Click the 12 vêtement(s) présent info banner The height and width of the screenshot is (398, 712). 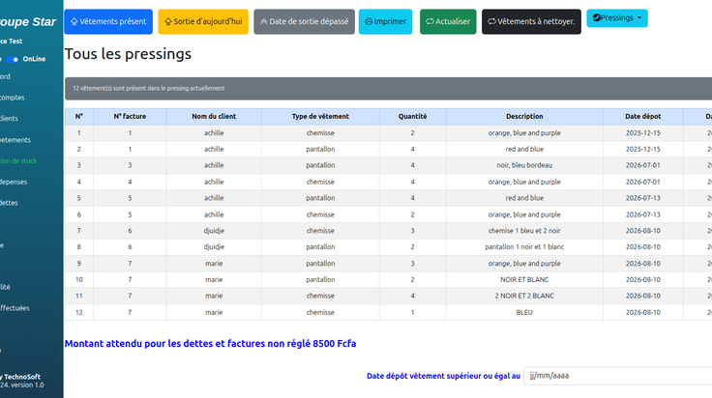click(388, 89)
